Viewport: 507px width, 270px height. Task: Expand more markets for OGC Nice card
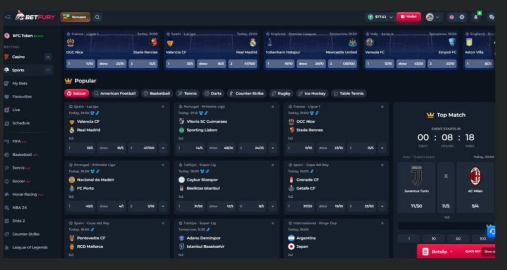[382, 148]
